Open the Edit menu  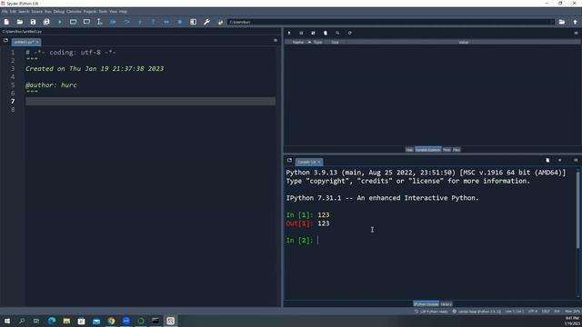pos(13,12)
